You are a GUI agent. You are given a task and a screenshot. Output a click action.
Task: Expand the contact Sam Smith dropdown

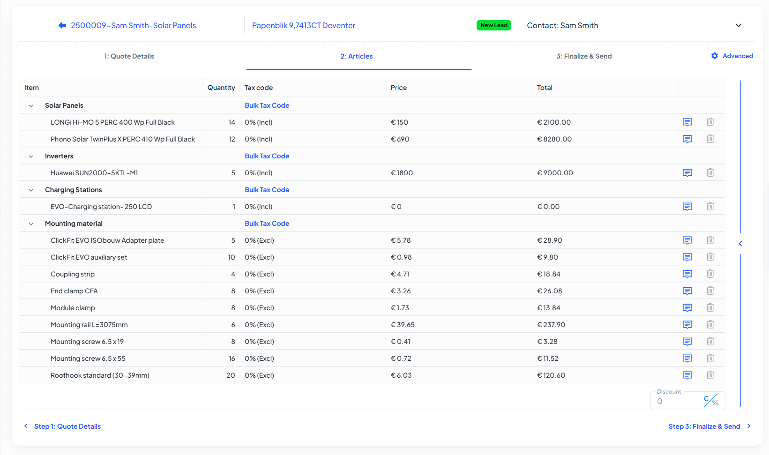[x=738, y=25]
